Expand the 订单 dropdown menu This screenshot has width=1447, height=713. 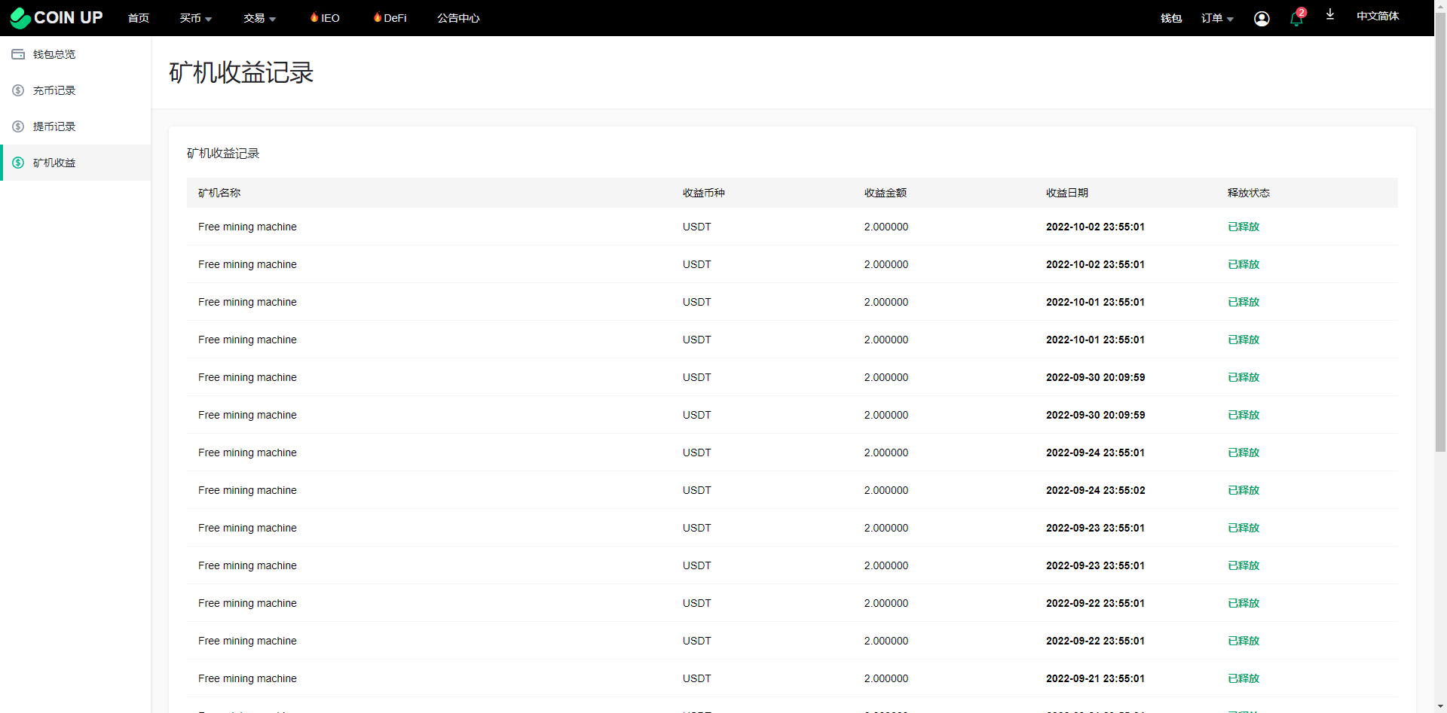[x=1216, y=18]
